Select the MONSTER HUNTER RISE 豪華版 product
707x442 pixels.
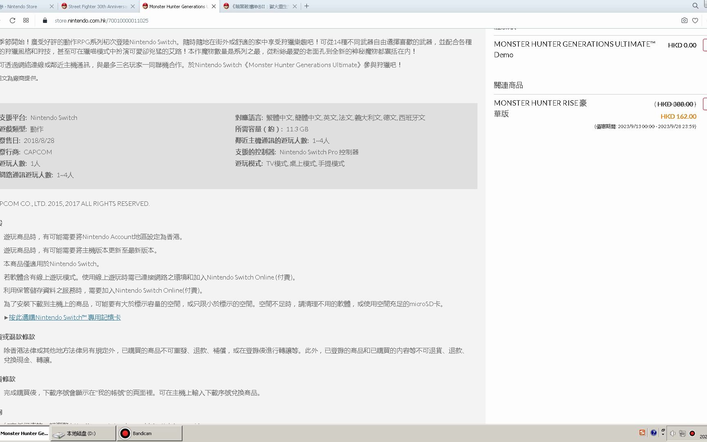tap(540, 108)
